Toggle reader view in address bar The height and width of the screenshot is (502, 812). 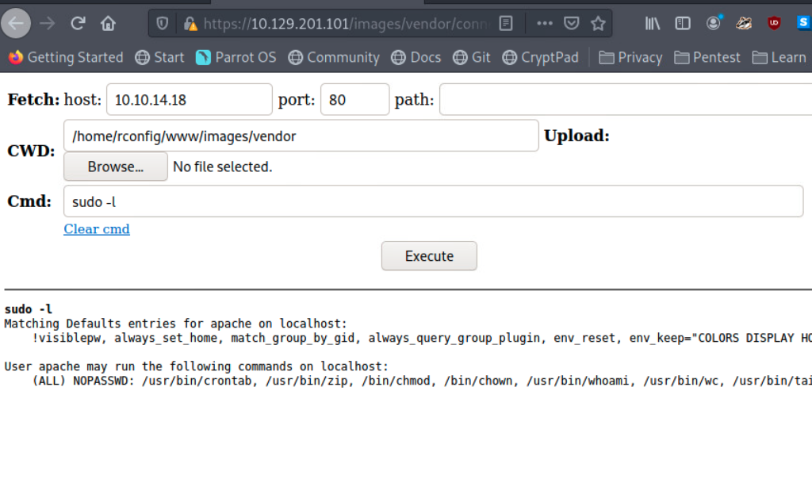(x=506, y=23)
